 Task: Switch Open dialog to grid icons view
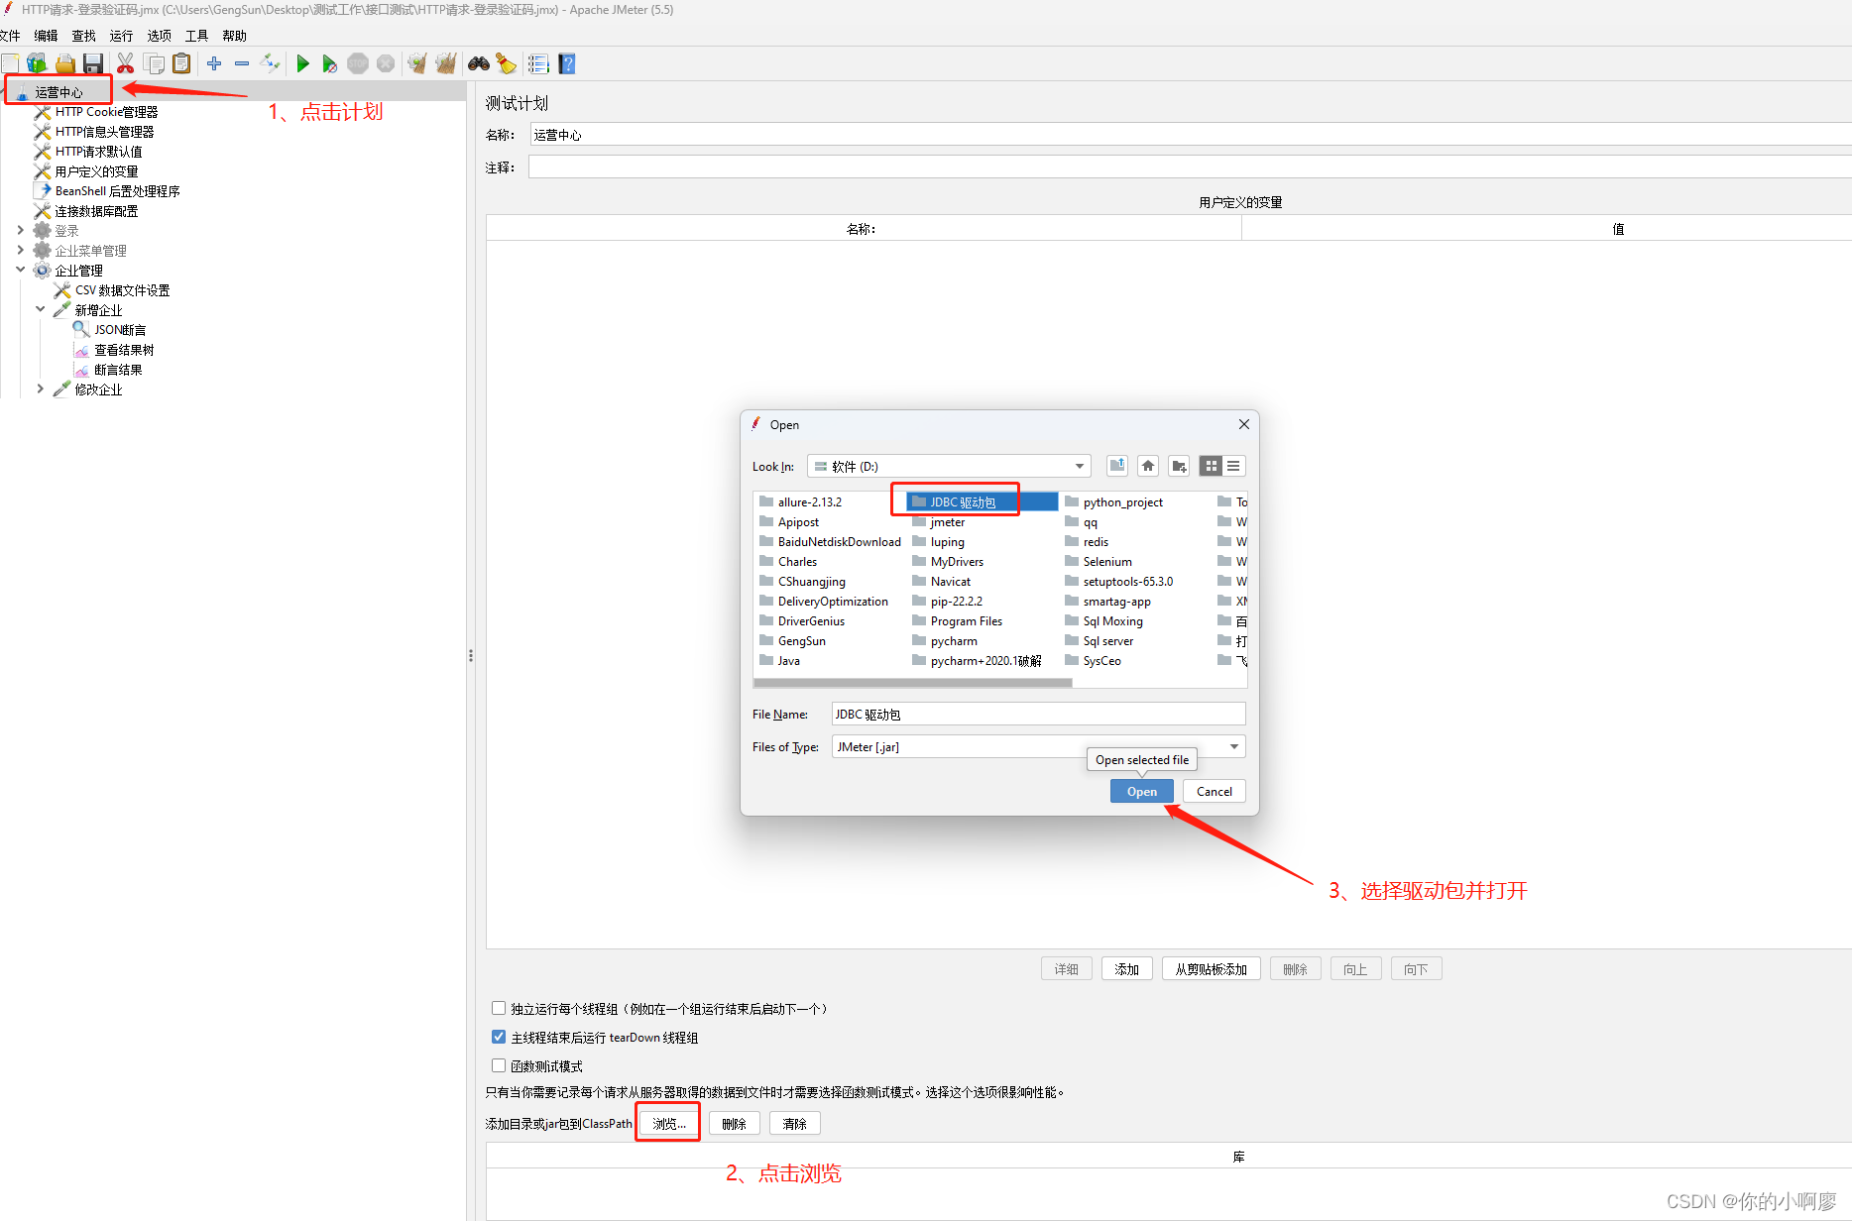point(1211,466)
